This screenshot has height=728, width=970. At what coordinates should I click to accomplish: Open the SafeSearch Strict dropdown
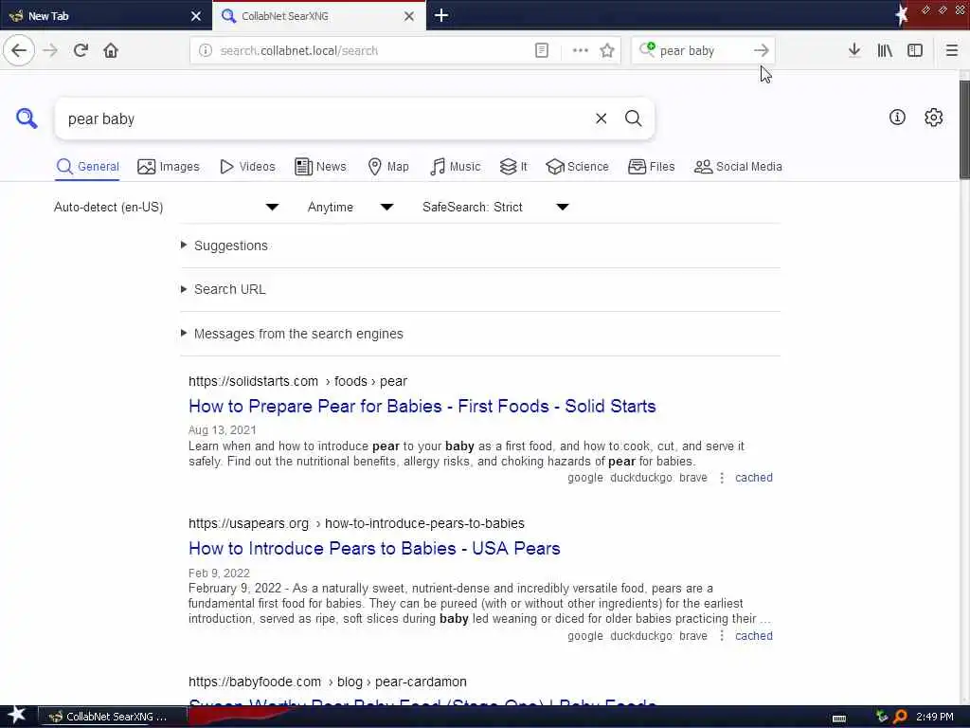click(495, 207)
